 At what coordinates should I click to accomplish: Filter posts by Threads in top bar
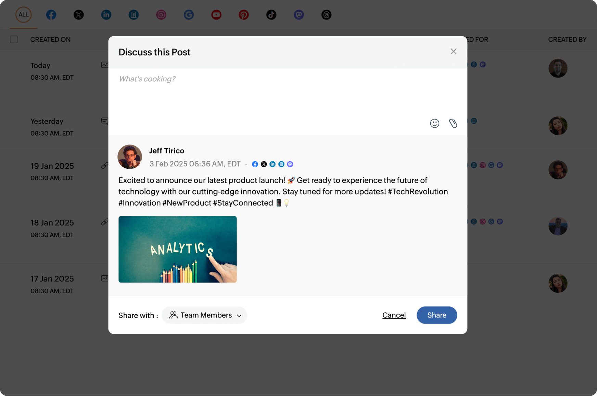(327, 15)
